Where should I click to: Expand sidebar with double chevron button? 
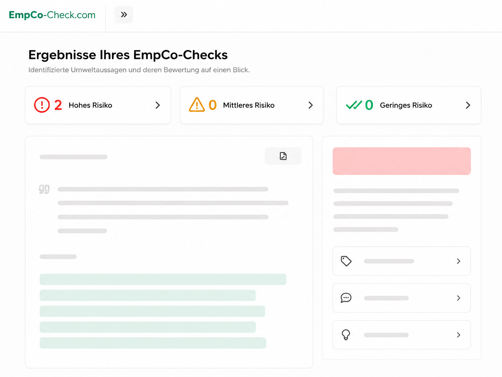(124, 15)
